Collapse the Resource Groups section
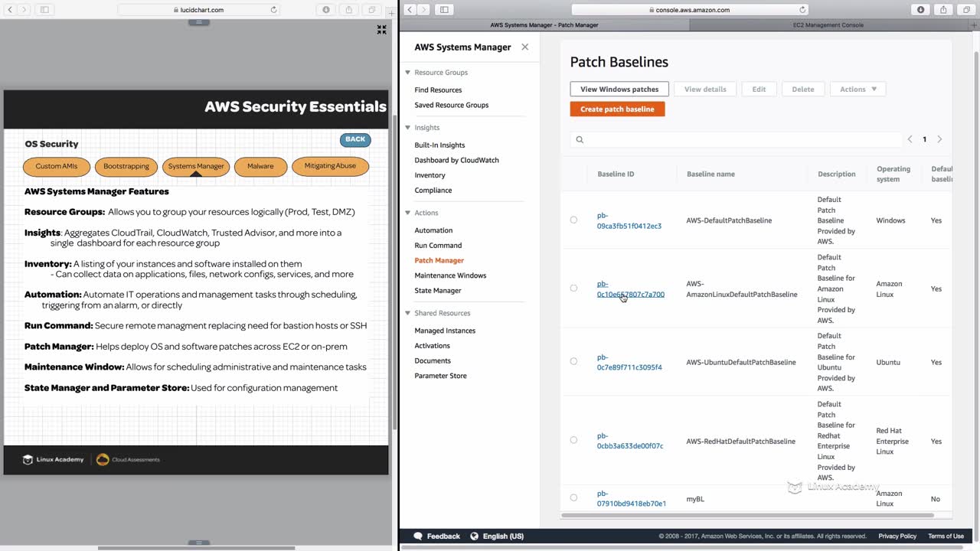 (x=408, y=73)
